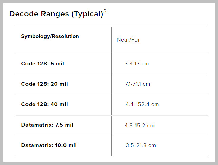Image resolution: width=218 pixels, height=165 pixels.
Task: Click 'cm' unit in Datamatrix: 7.5 mil row
Action: (x=151, y=126)
